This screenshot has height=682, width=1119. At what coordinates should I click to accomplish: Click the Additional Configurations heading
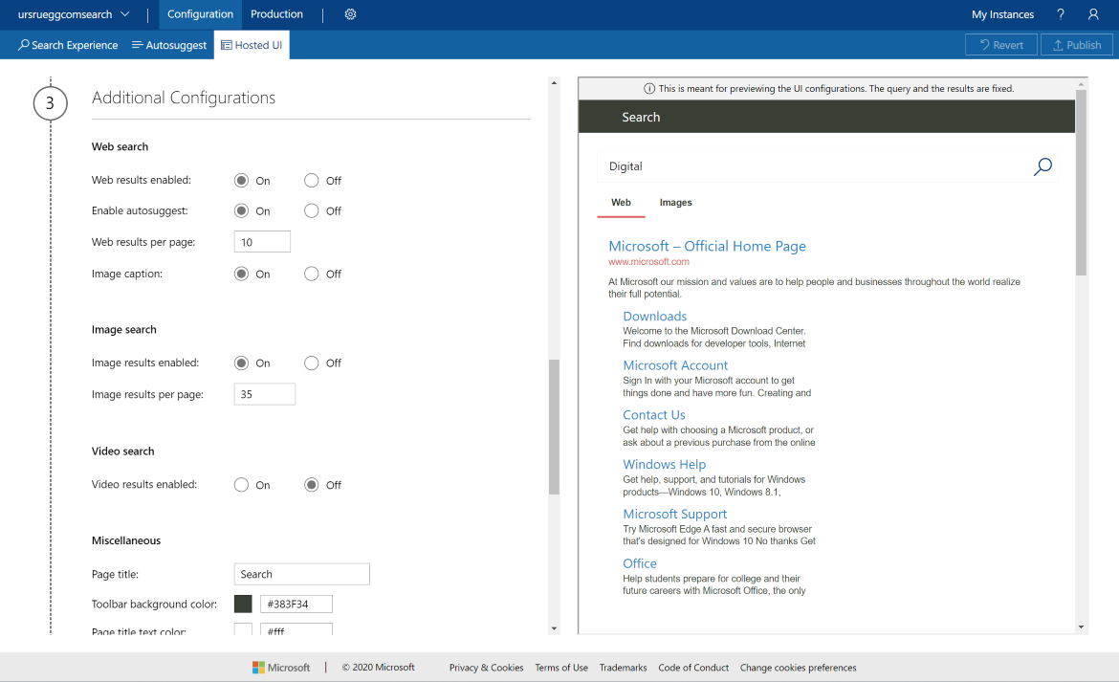184,98
